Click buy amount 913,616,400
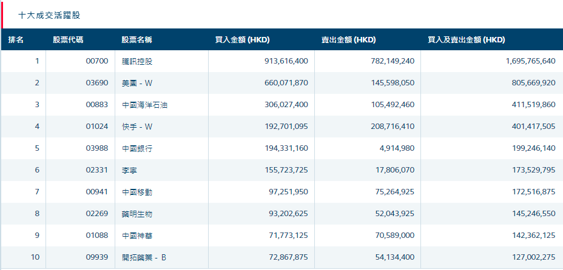 [286, 61]
